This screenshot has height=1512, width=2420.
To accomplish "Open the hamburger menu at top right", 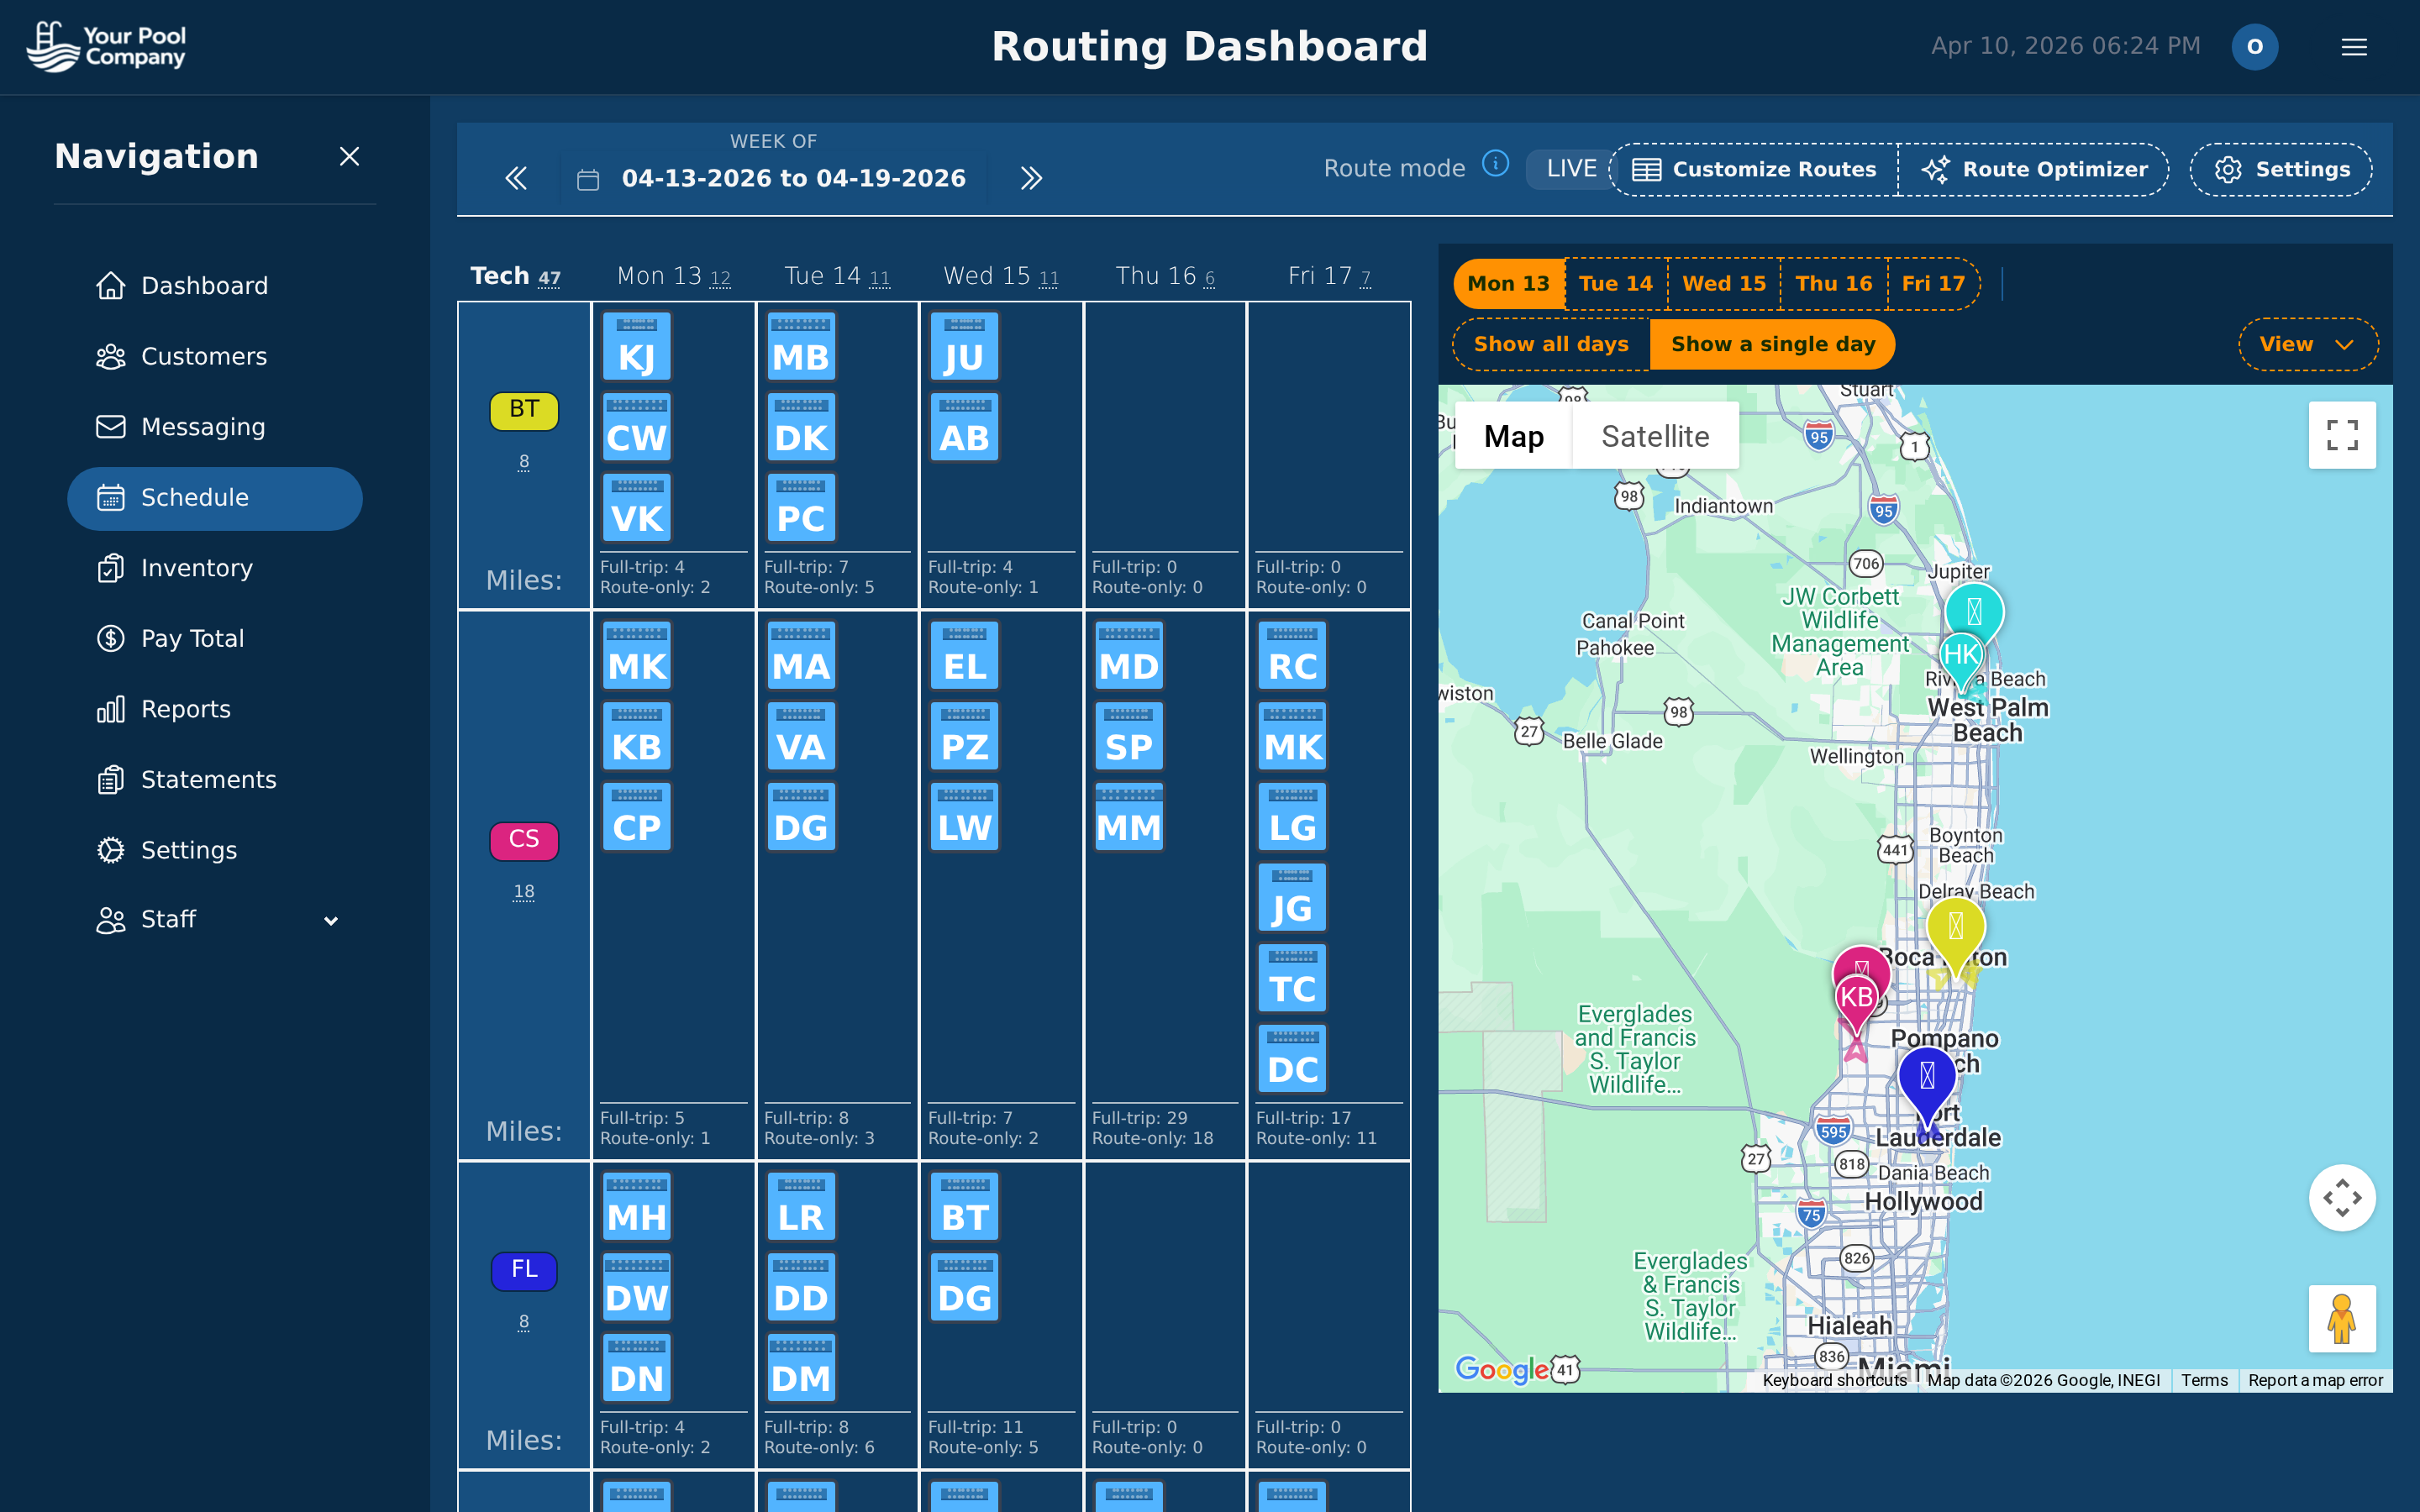I will pyautogui.click(x=2354, y=46).
